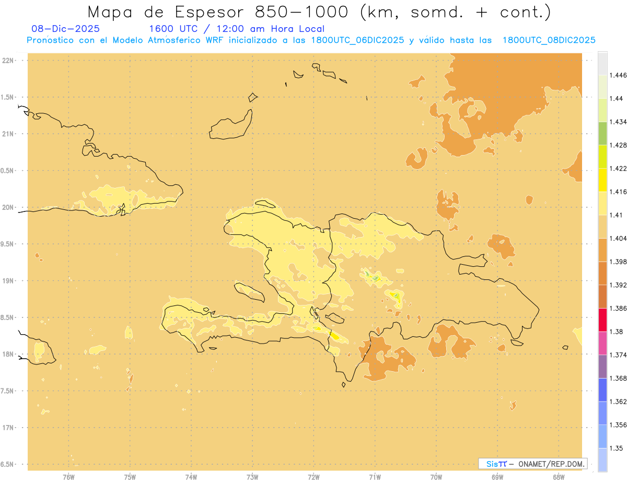Click the legend value '1.404'
Screen dimensions: 627x484
(x=618, y=239)
